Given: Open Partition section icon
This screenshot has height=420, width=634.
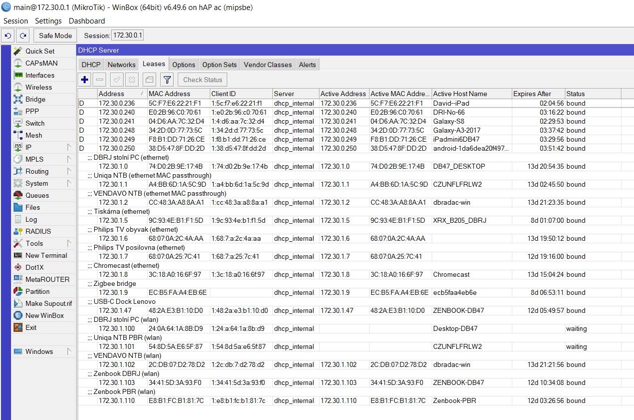Looking at the screenshot, I should tap(18, 291).
